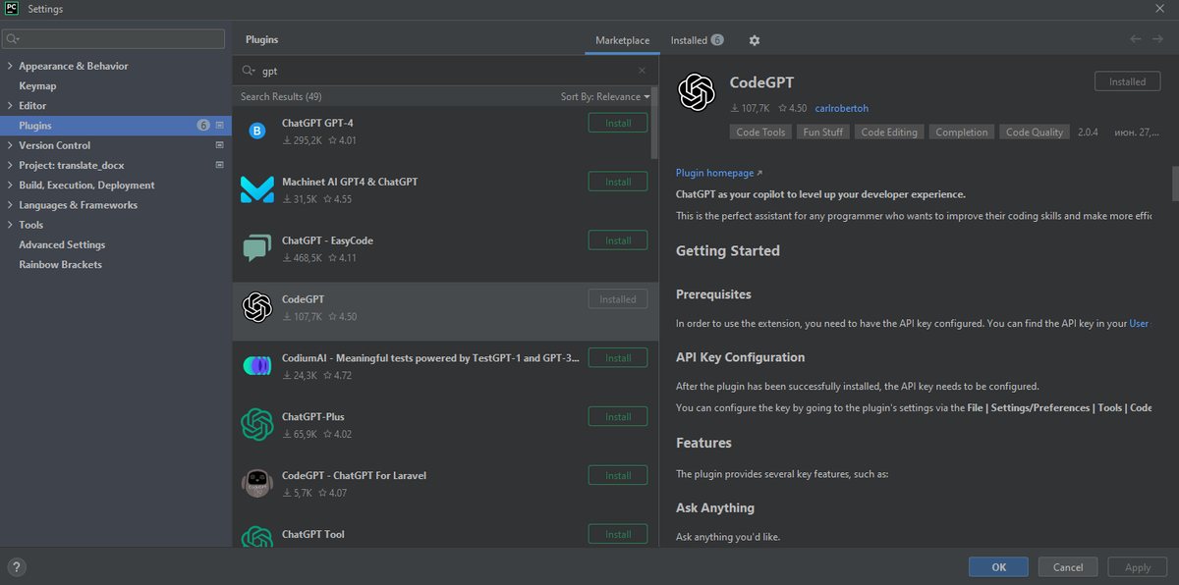Screen dimensions: 1179x585
Task: Expand the Version Control node
Action: coord(10,145)
